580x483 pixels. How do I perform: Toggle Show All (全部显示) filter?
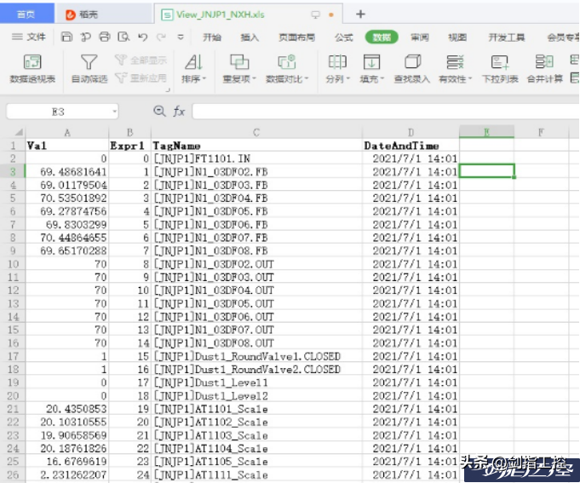coord(141,61)
